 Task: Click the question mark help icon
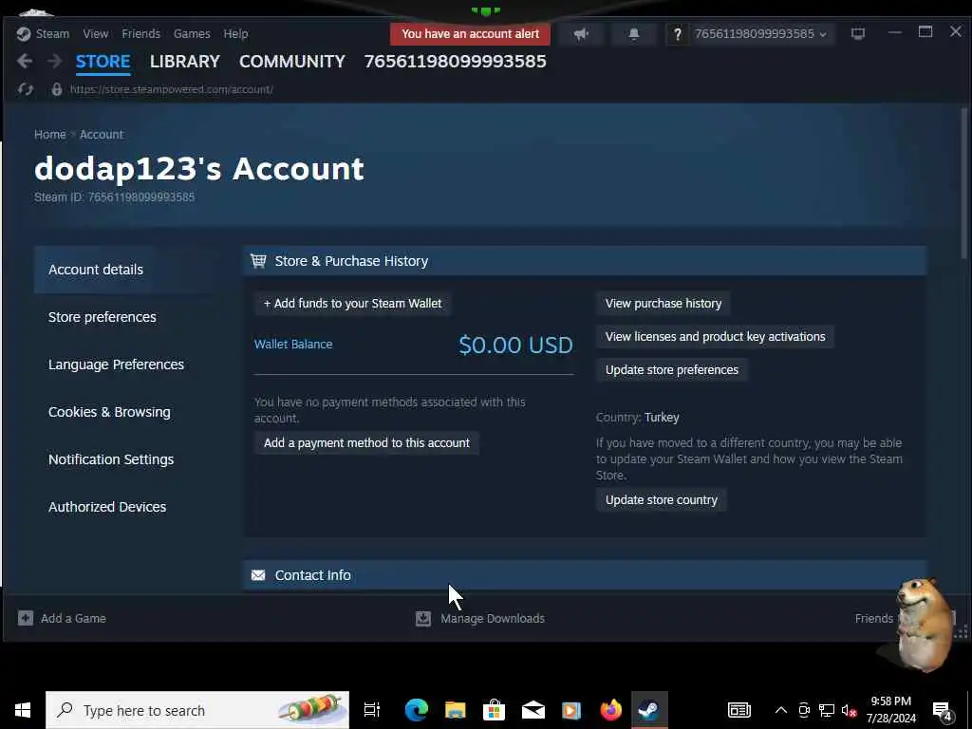[678, 33]
